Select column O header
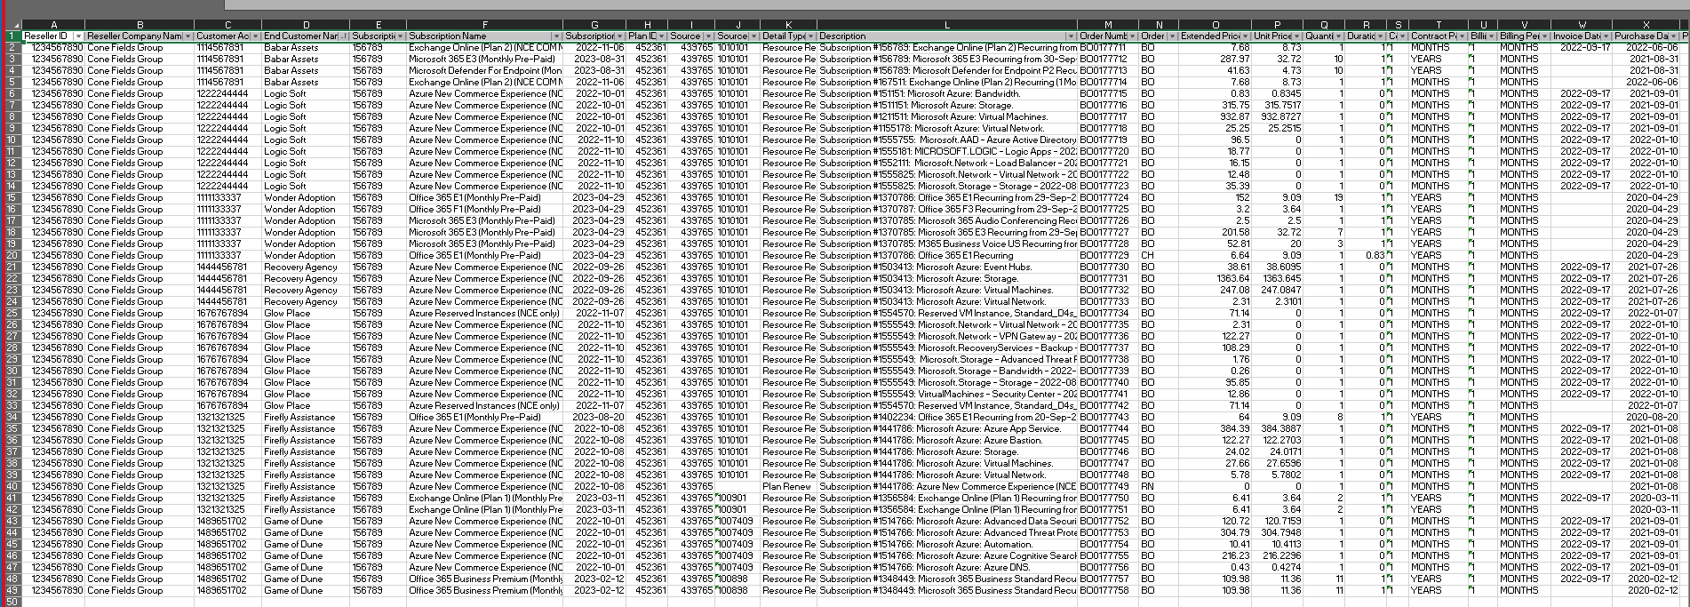Screen dimensions: 1690x607 [x=1216, y=25]
